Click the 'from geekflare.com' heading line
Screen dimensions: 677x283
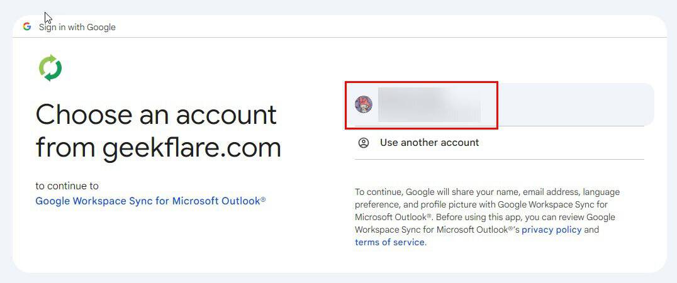[x=159, y=148]
